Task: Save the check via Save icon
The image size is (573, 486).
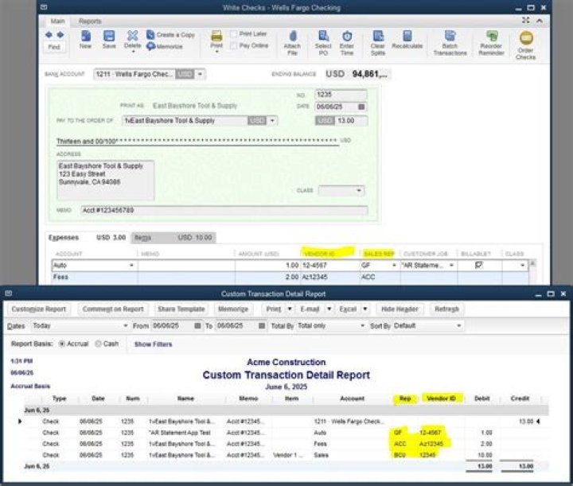Action: (109, 40)
